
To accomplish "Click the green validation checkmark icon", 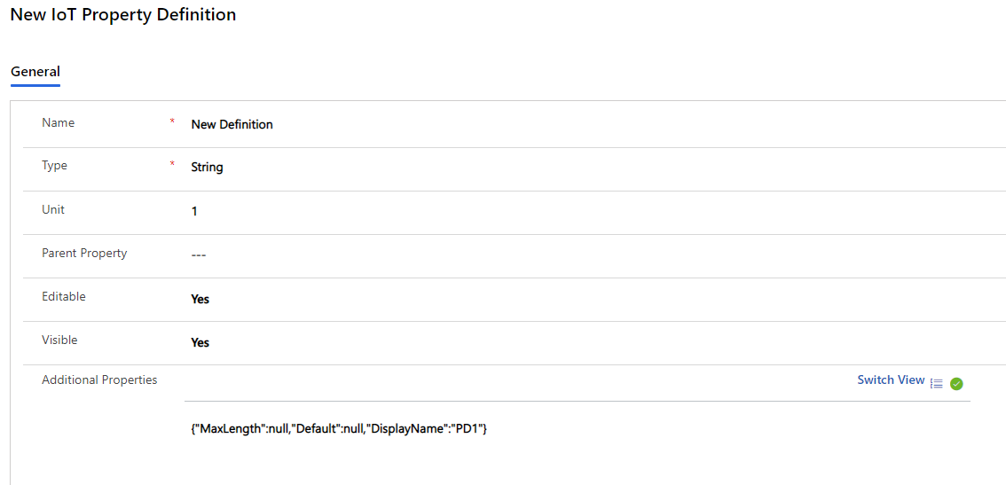I will tap(956, 384).
